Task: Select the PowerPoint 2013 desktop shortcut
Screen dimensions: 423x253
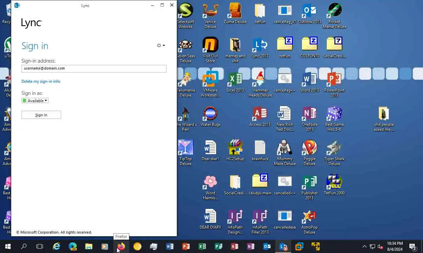Action: (334, 84)
